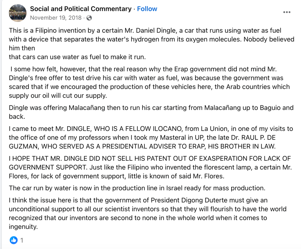Open the page's profile picture

(18, 13)
